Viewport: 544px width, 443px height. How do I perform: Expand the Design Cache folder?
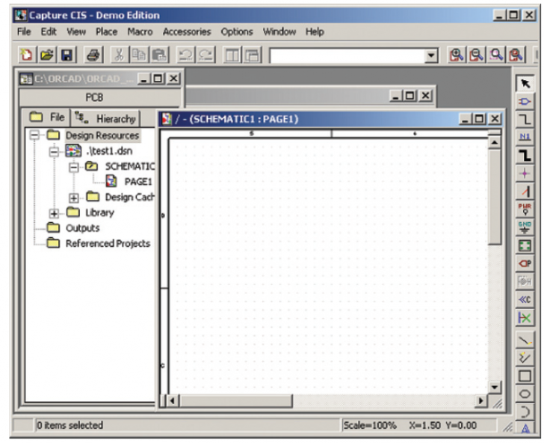74,198
